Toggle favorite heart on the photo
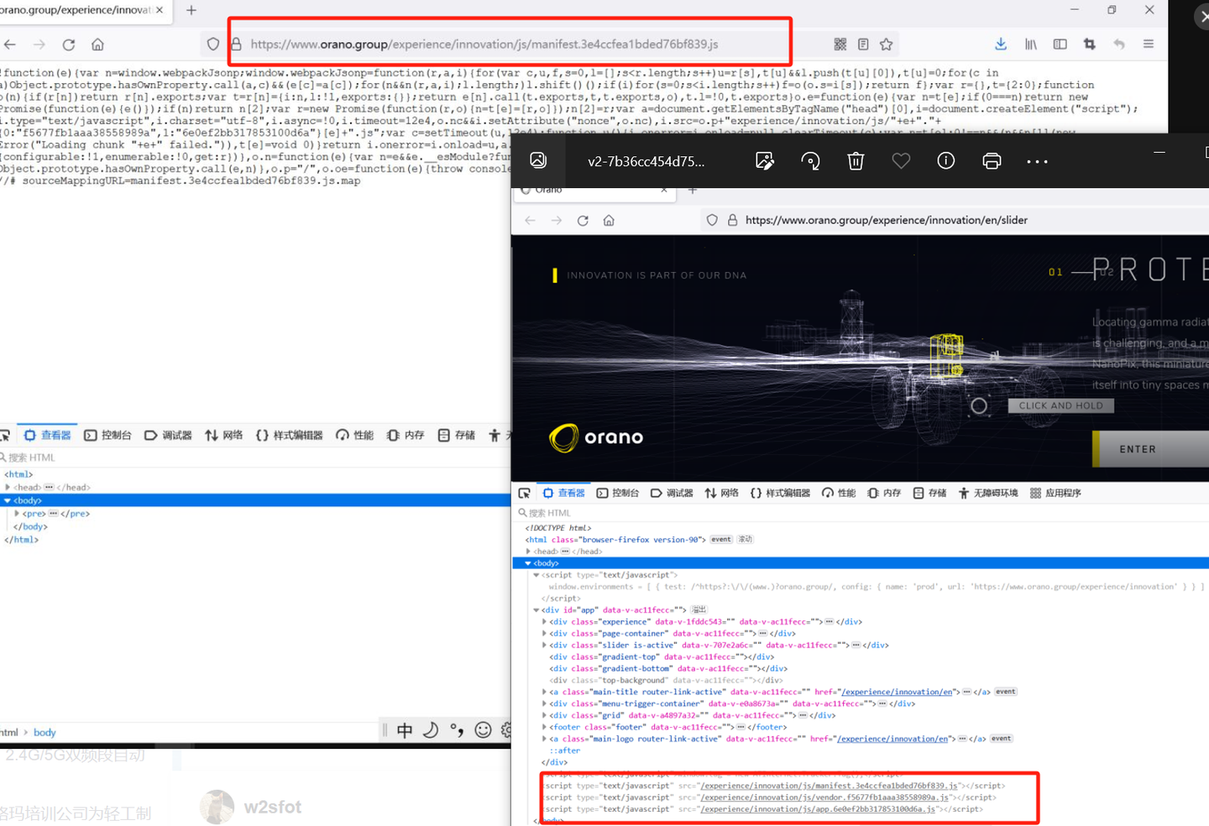The width and height of the screenshot is (1209, 826). click(x=901, y=160)
